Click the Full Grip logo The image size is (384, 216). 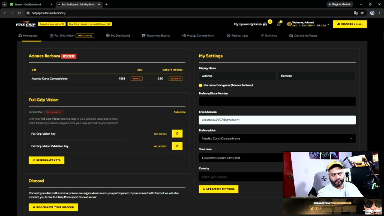point(26,24)
